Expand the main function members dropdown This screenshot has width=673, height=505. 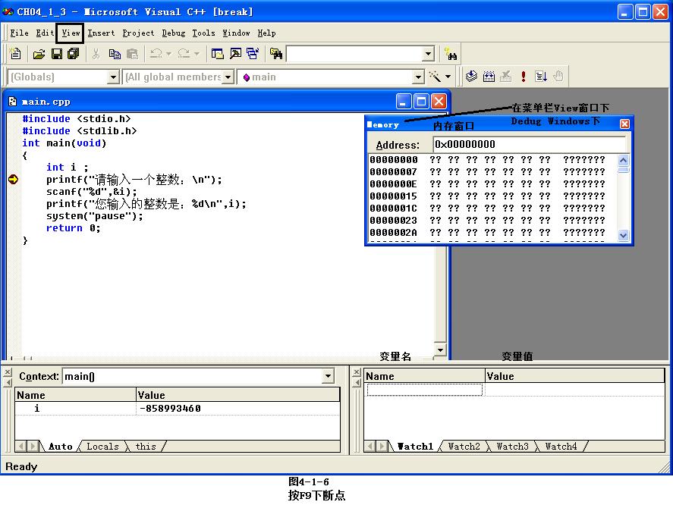click(417, 77)
